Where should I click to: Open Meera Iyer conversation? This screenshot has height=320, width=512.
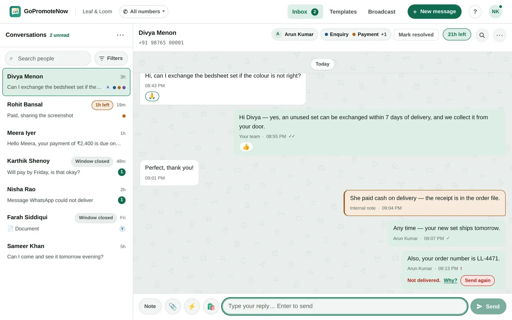click(66, 138)
